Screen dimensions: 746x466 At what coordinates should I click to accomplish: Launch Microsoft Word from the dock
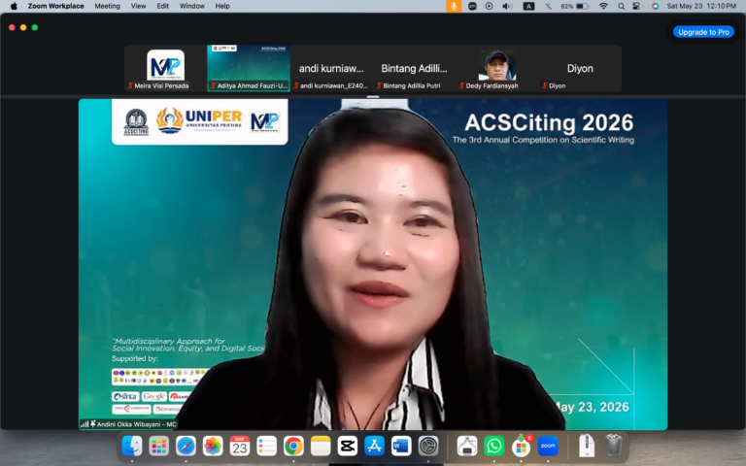tap(401, 446)
